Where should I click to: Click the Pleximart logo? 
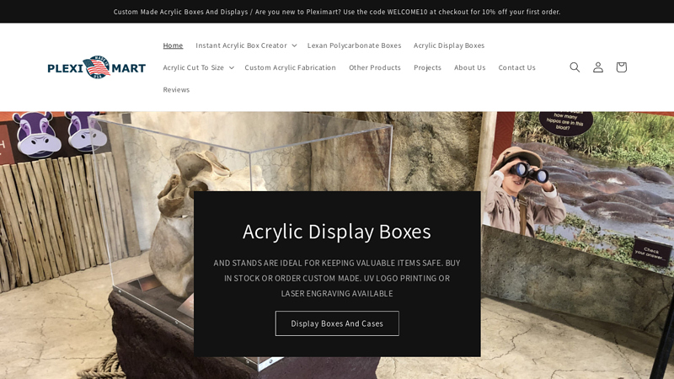click(96, 67)
